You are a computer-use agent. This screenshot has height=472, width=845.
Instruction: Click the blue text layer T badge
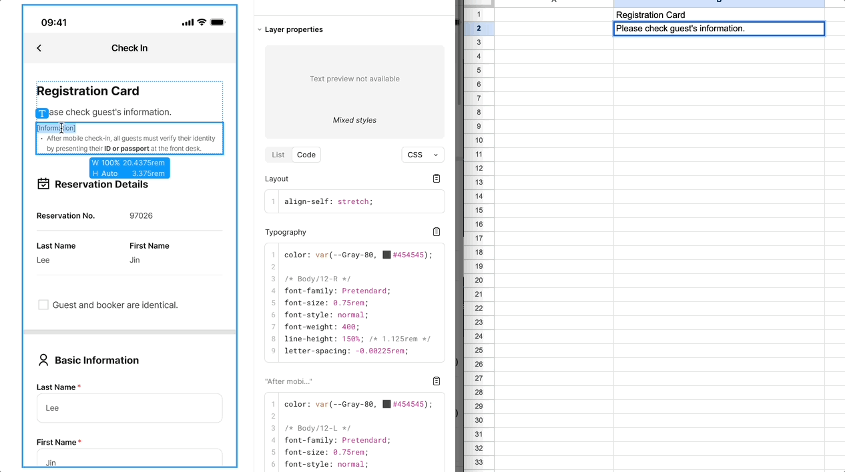click(x=42, y=113)
